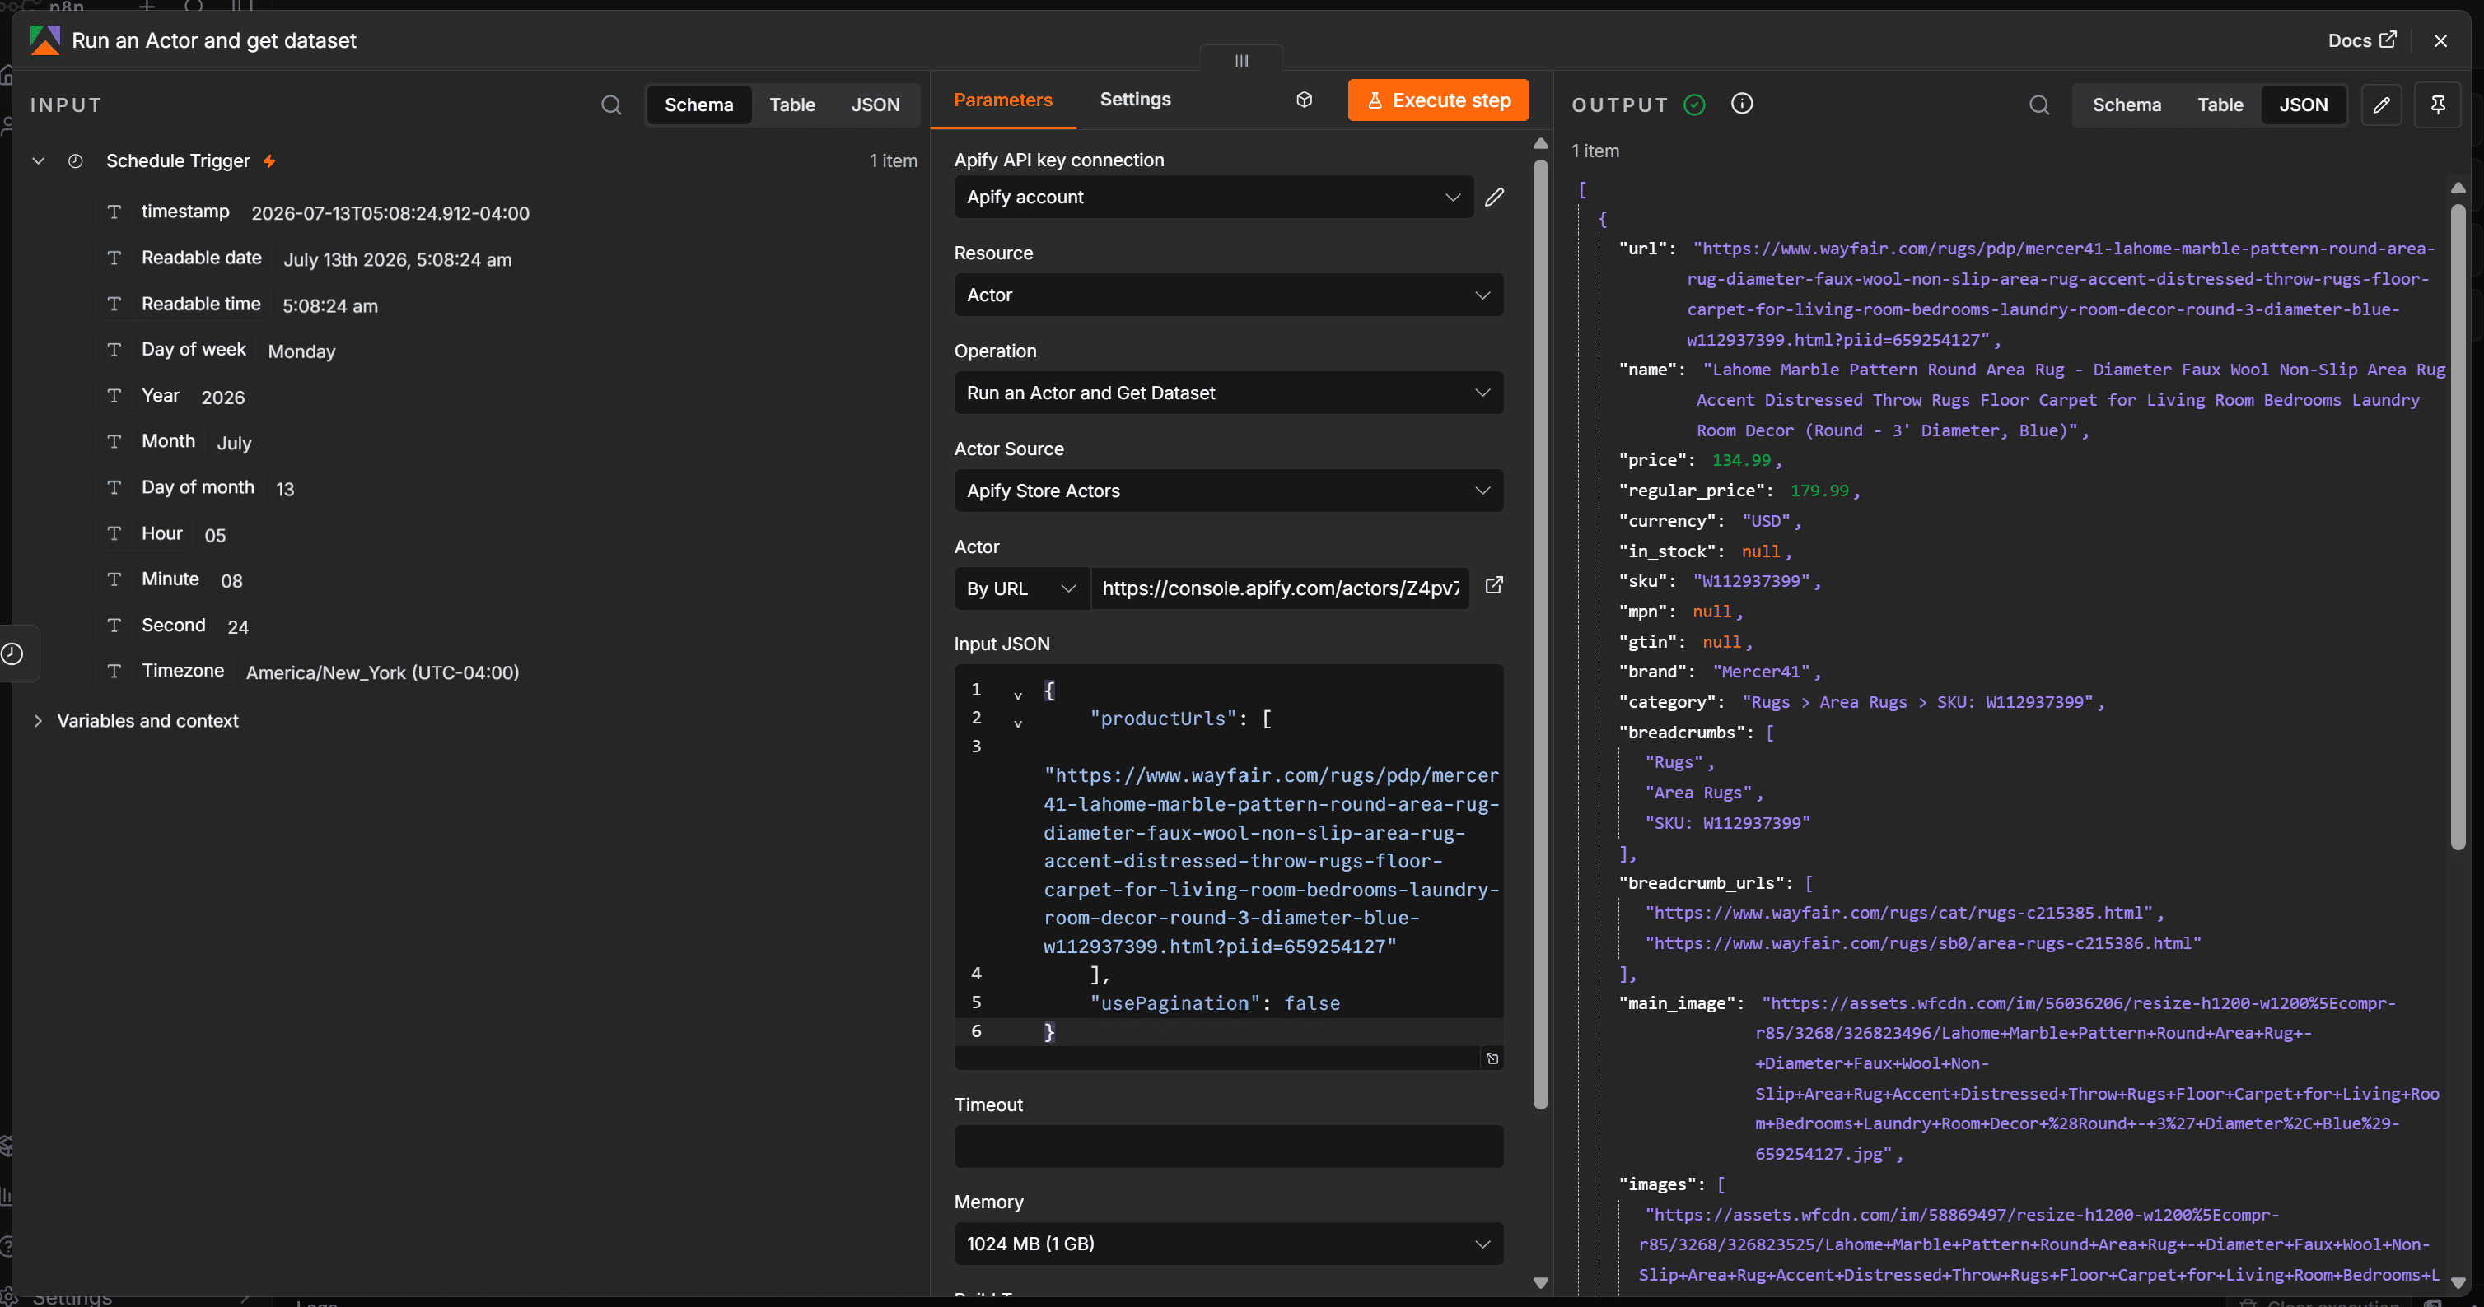Image resolution: width=2484 pixels, height=1307 pixels.
Task: Open the Actor Source dropdown
Action: (x=1229, y=491)
